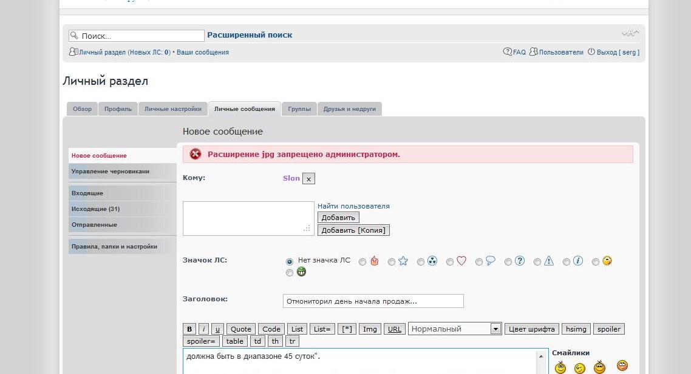Open the font size Нормальный dropdown
Image resolution: width=691 pixels, height=374 pixels.
click(x=455, y=329)
